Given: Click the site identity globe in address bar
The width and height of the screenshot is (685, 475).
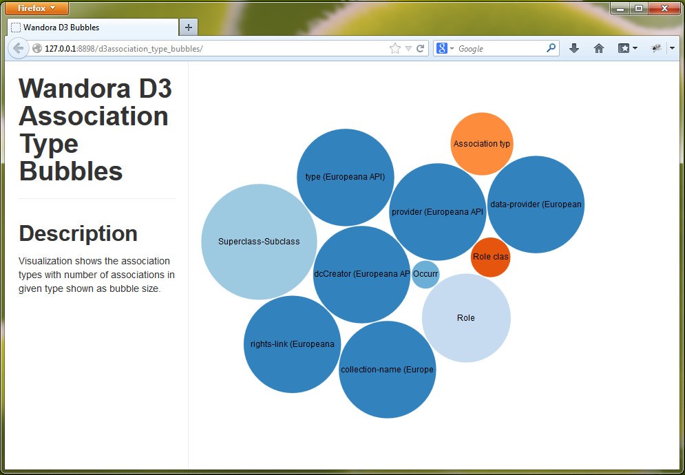Looking at the screenshot, I should tap(36, 48).
